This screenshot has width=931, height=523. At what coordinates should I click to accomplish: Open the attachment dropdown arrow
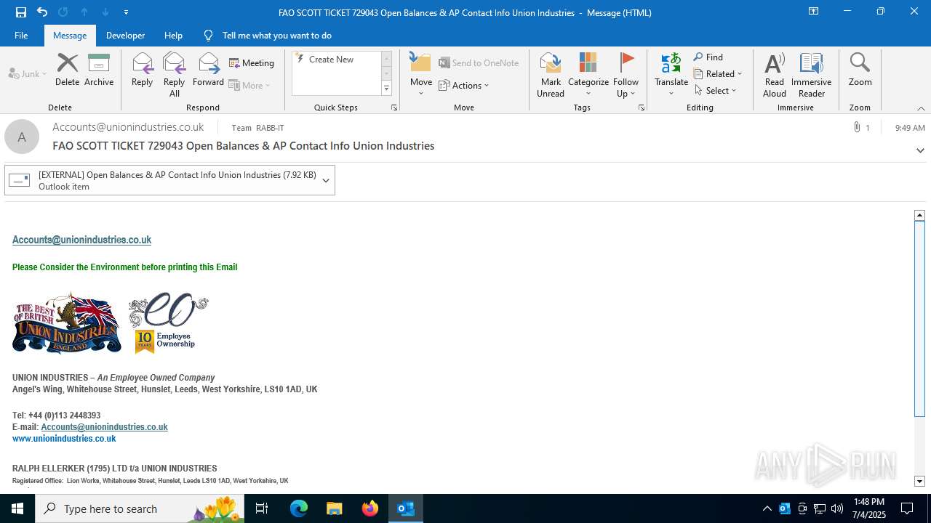click(x=326, y=180)
